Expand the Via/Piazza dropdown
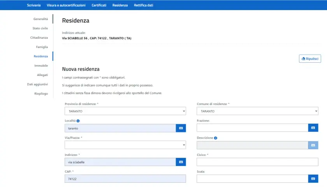The height and width of the screenshot is (187, 327). [x=125, y=145]
